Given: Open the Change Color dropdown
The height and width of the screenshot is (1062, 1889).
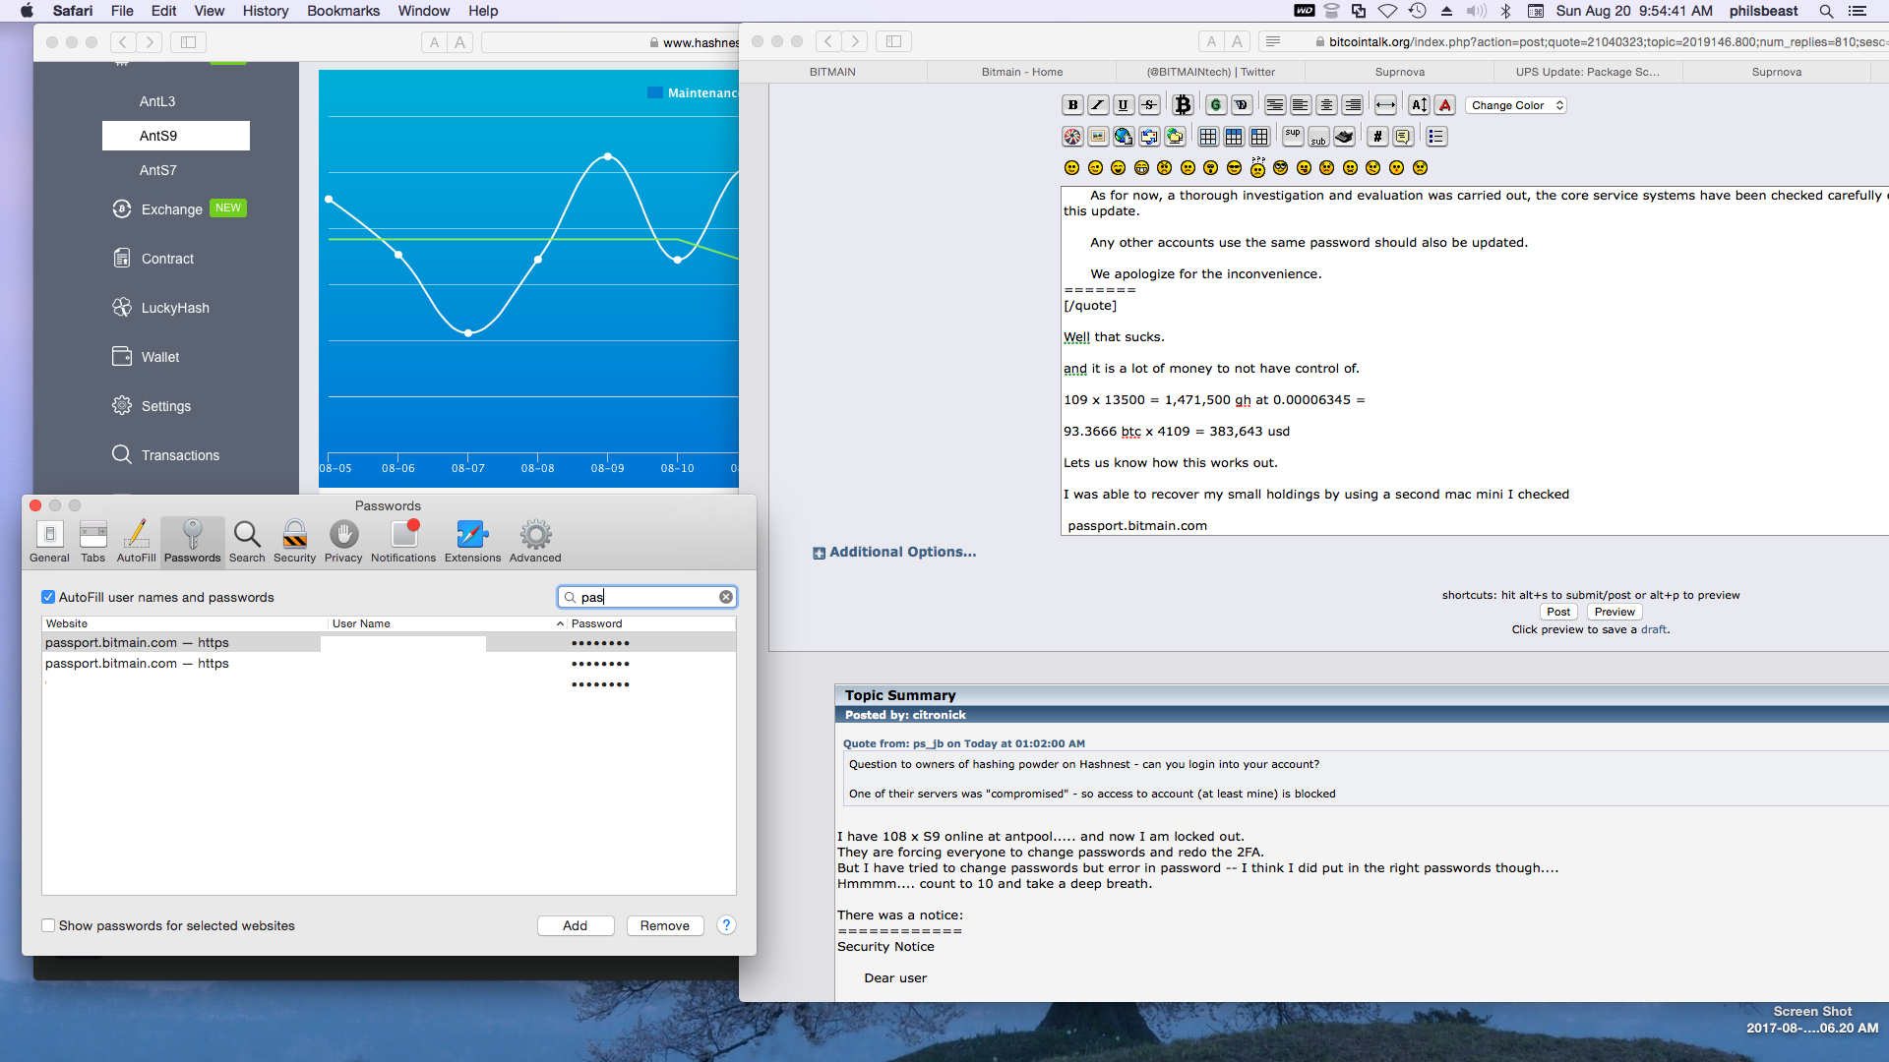Looking at the screenshot, I should [1515, 105].
